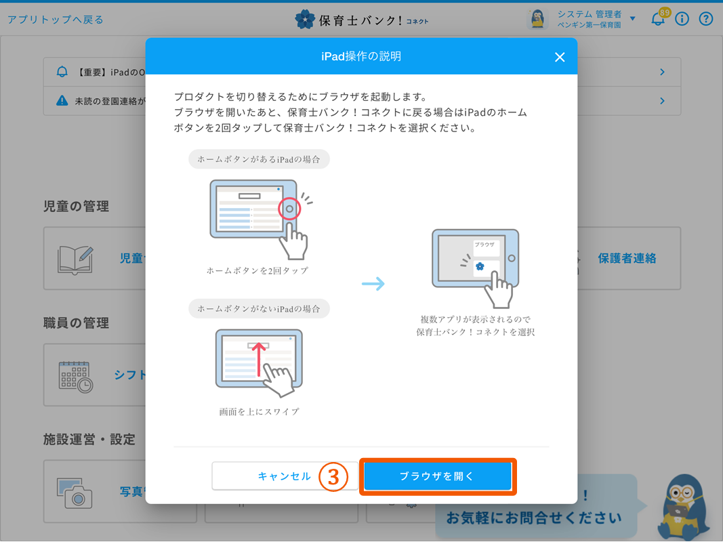Click the penguin user avatar icon
The height and width of the screenshot is (542, 723).
click(x=537, y=19)
